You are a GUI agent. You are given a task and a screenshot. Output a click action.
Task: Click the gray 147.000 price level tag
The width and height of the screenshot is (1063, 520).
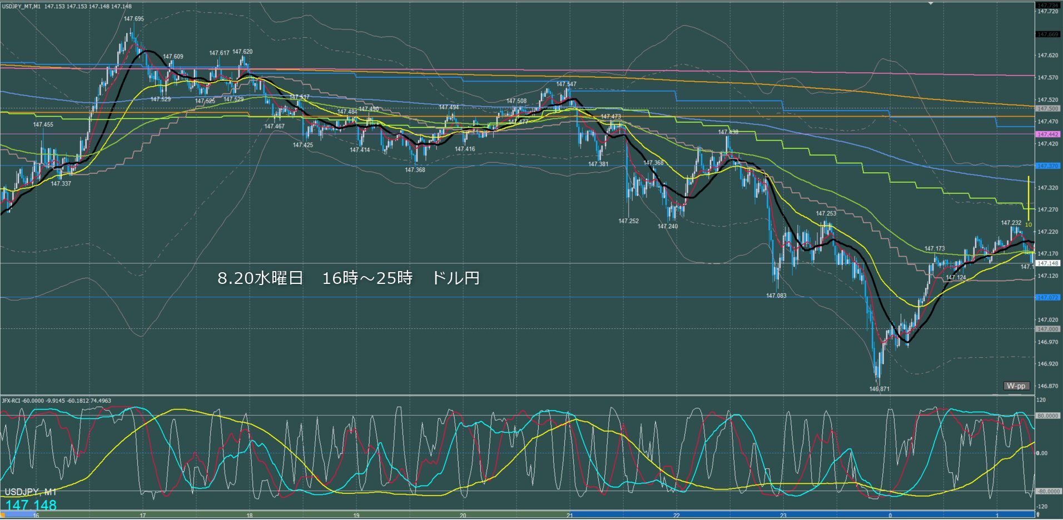pyautogui.click(x=1047, y=329)
